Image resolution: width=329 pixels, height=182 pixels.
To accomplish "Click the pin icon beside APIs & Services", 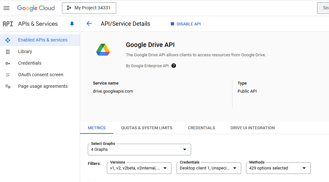I will pos(72,24).
